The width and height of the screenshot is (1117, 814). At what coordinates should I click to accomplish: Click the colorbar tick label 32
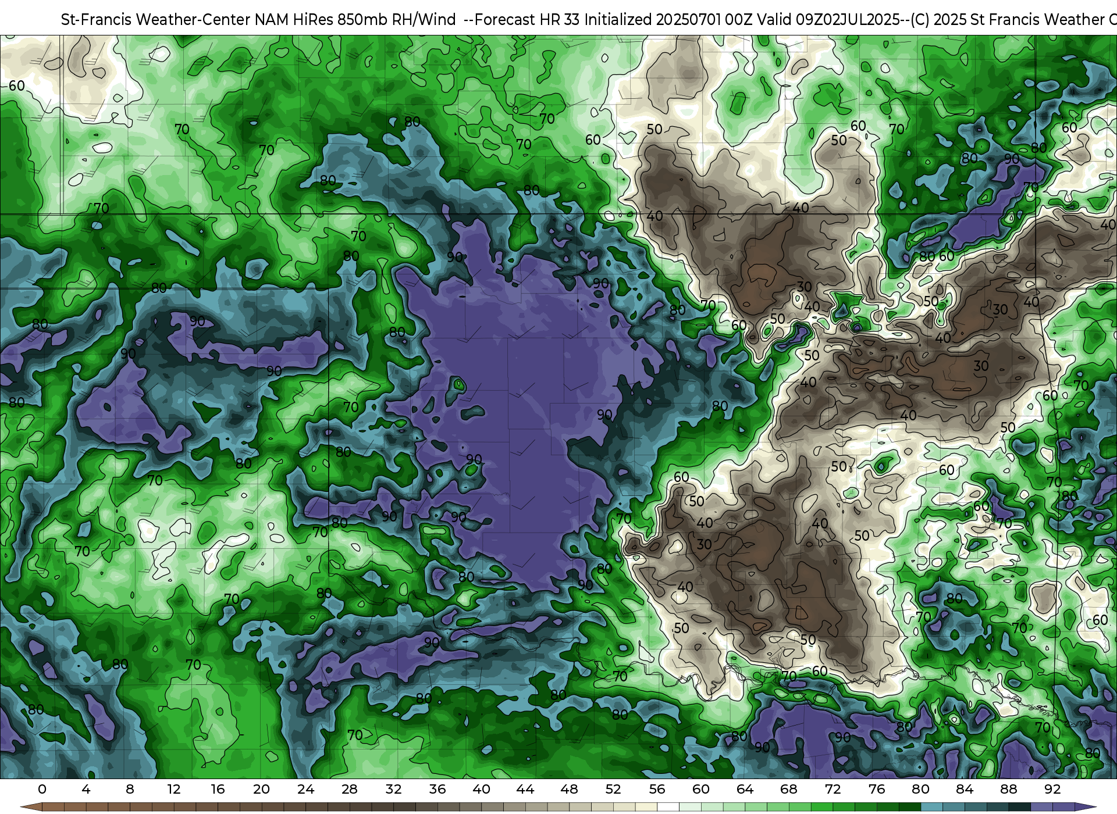[393, 789]
